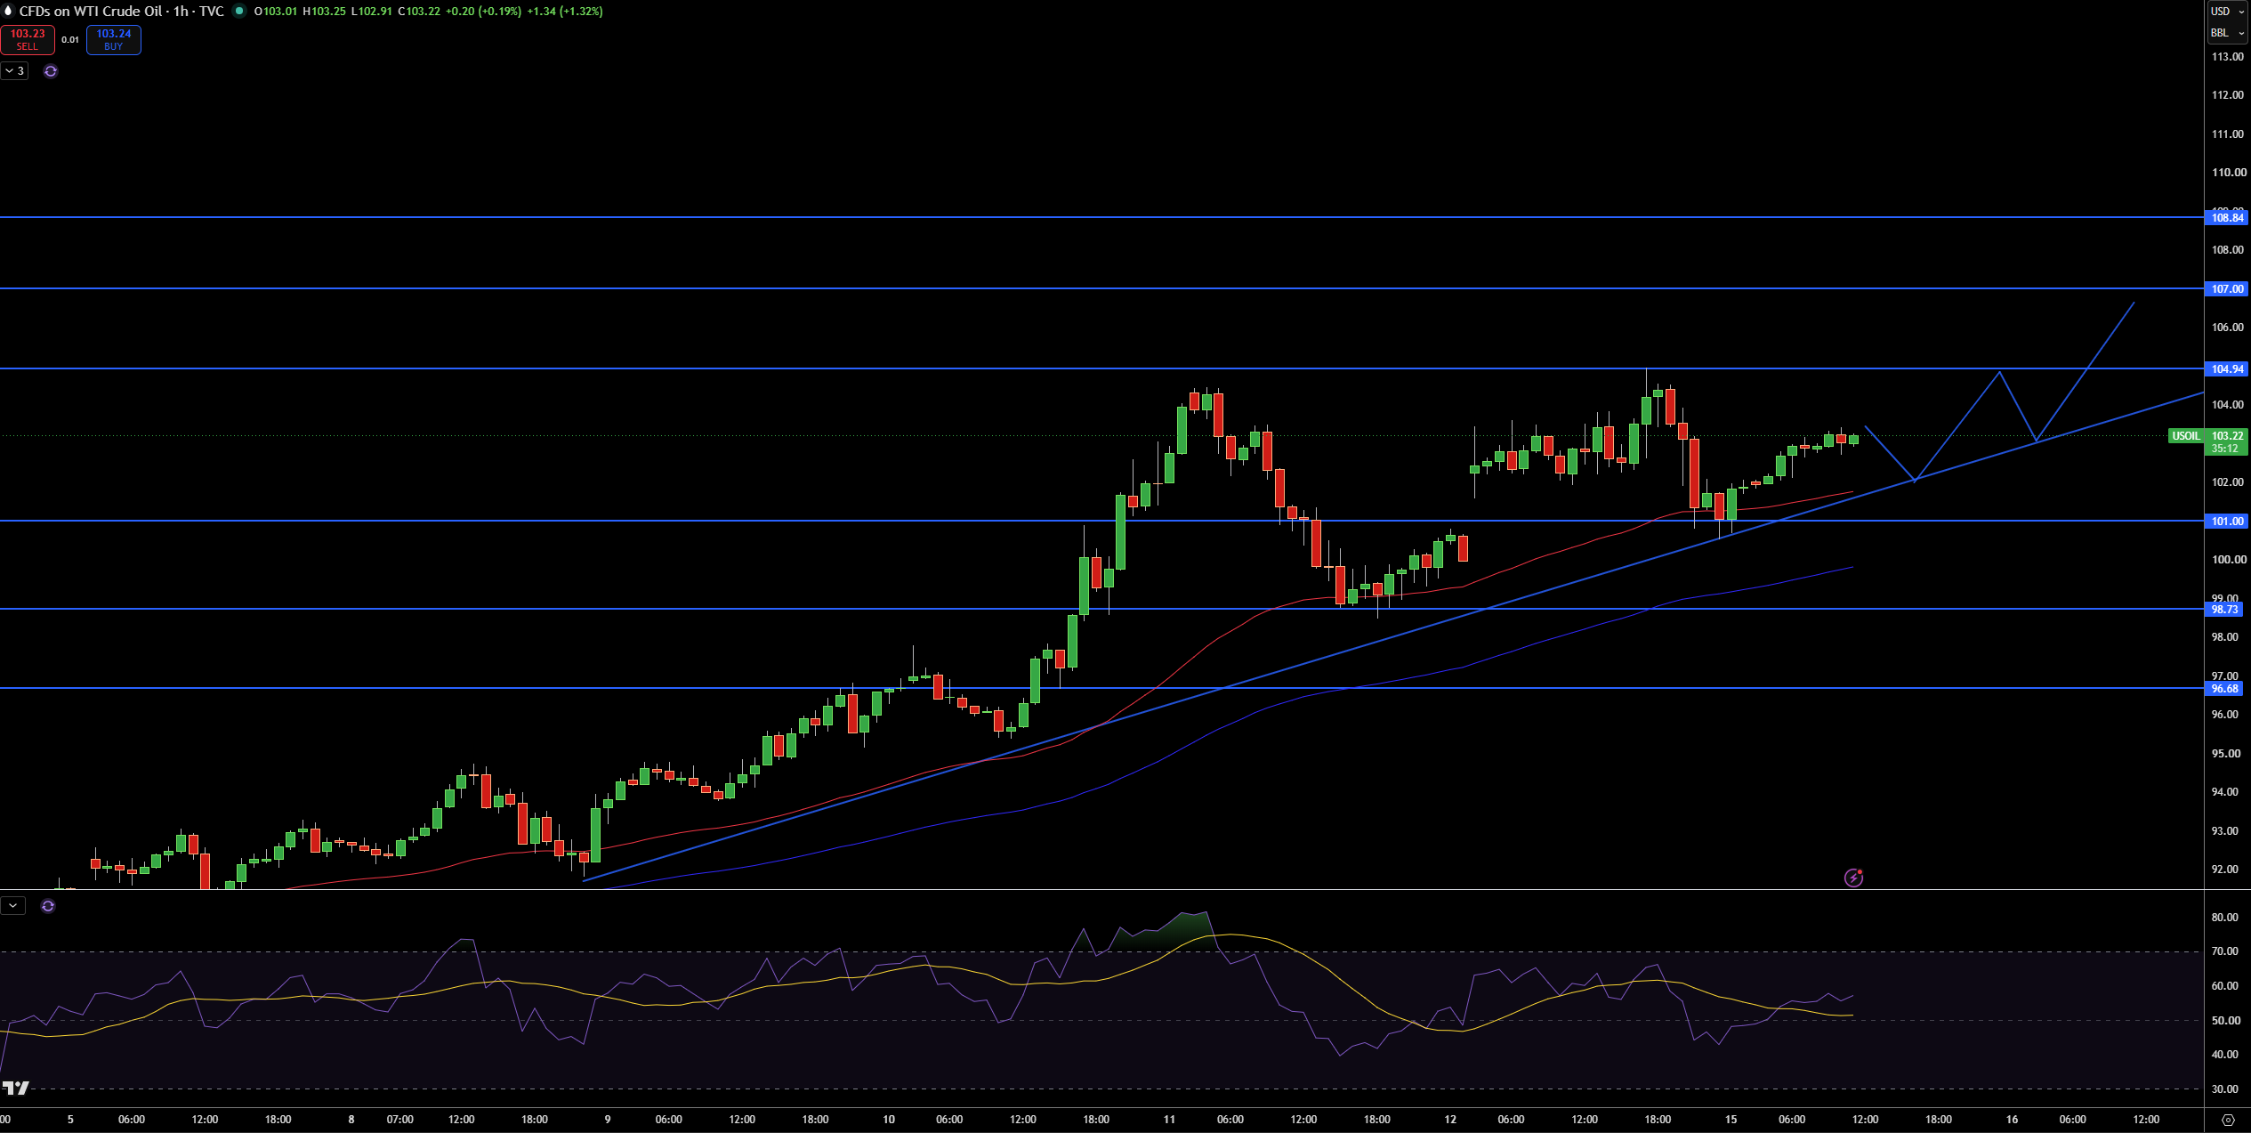2251x1133 pixels.
Task: Open the USD currency dropdown
Action: [x=2228, y=12]
